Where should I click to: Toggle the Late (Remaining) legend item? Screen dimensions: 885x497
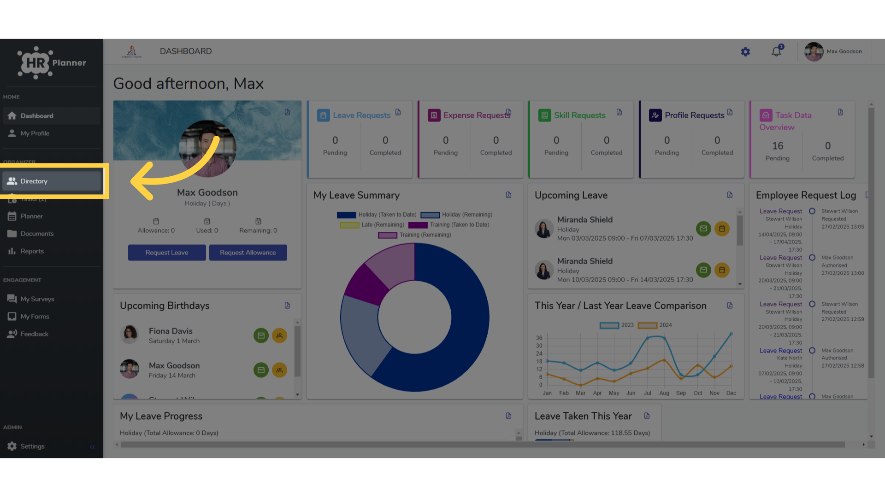[x=372, y=225]
